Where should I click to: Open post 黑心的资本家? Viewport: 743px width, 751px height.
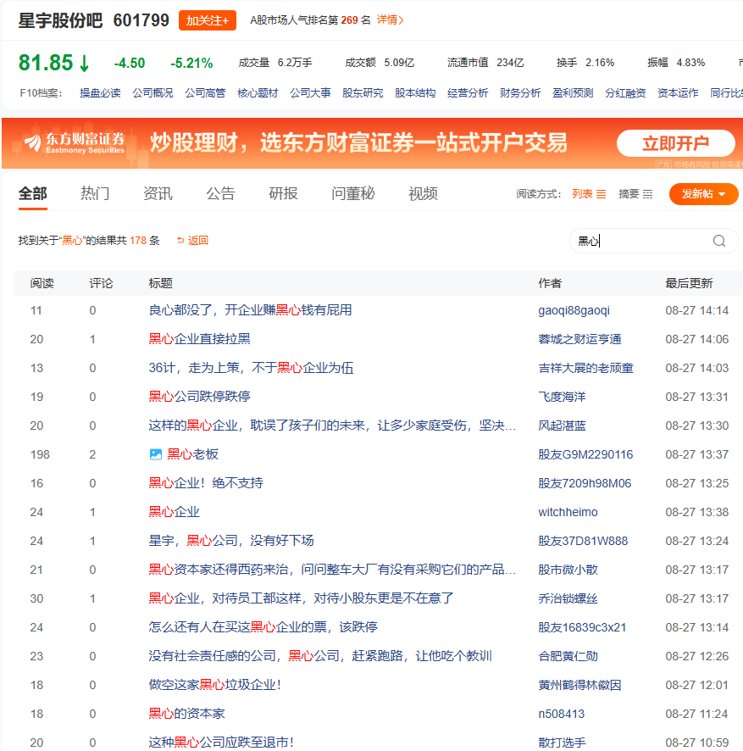tap(186, 714)
